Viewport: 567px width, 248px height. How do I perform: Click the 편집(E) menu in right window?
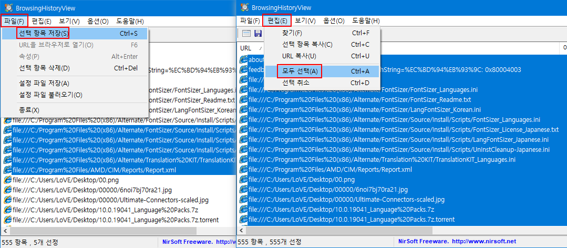tap(277, 21)
